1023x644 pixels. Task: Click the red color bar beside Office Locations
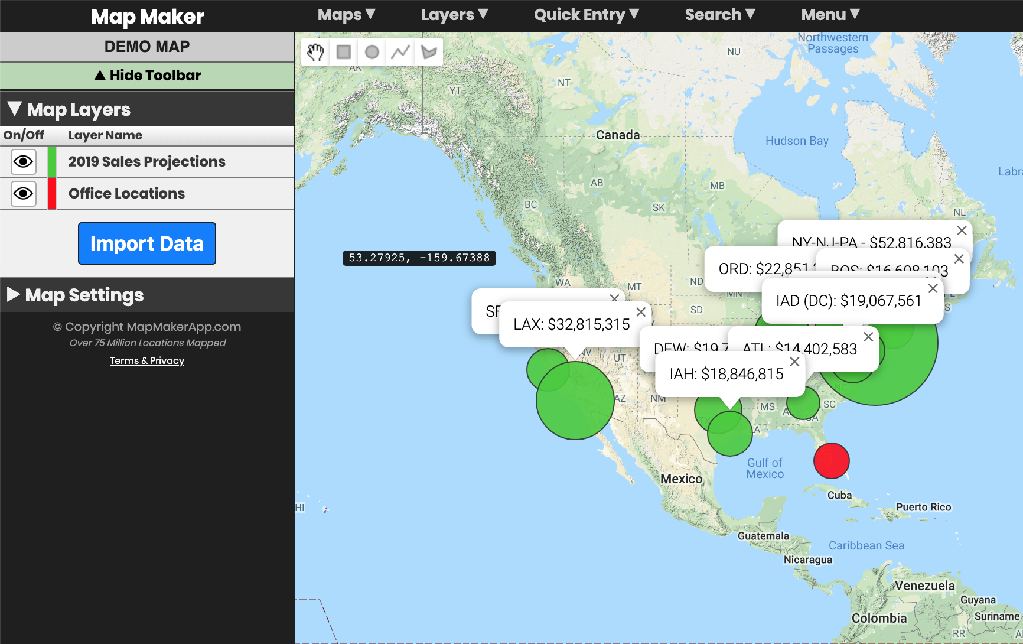[52, 194]
